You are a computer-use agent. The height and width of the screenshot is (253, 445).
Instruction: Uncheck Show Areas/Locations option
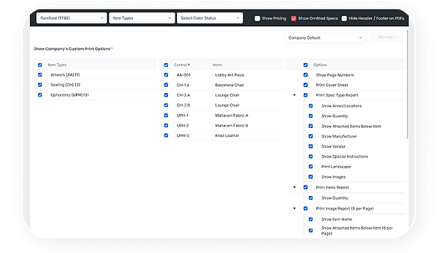click(311, 106)
